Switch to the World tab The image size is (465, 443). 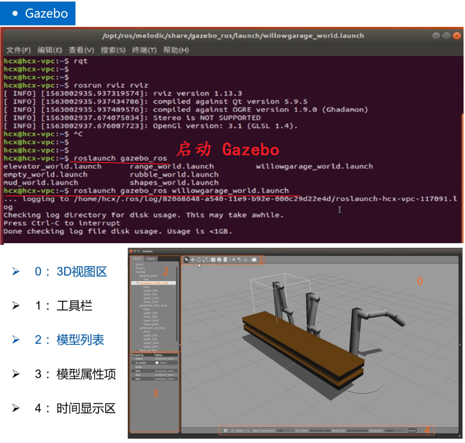pyautogui.click(x=137, y=259)
